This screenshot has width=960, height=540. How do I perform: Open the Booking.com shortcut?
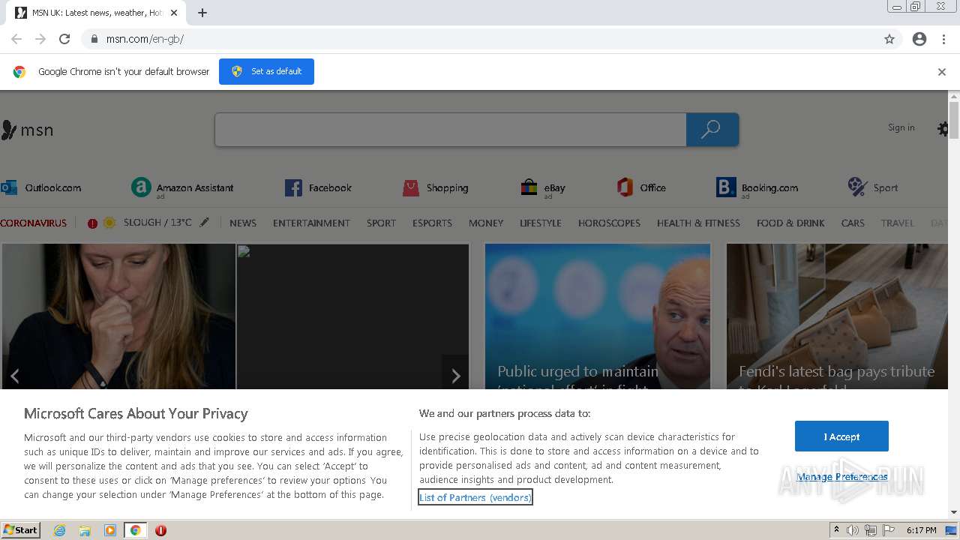click(x=757, y=188)
